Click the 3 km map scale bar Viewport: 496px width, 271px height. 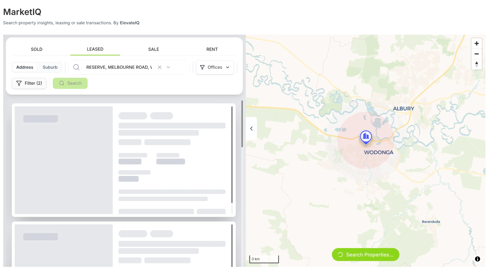(x=264, y=259)
